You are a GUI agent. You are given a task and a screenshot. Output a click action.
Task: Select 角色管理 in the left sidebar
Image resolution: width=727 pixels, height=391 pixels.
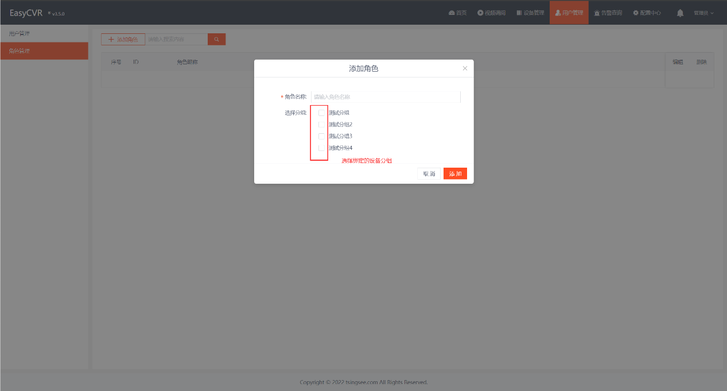coord(44,51)
